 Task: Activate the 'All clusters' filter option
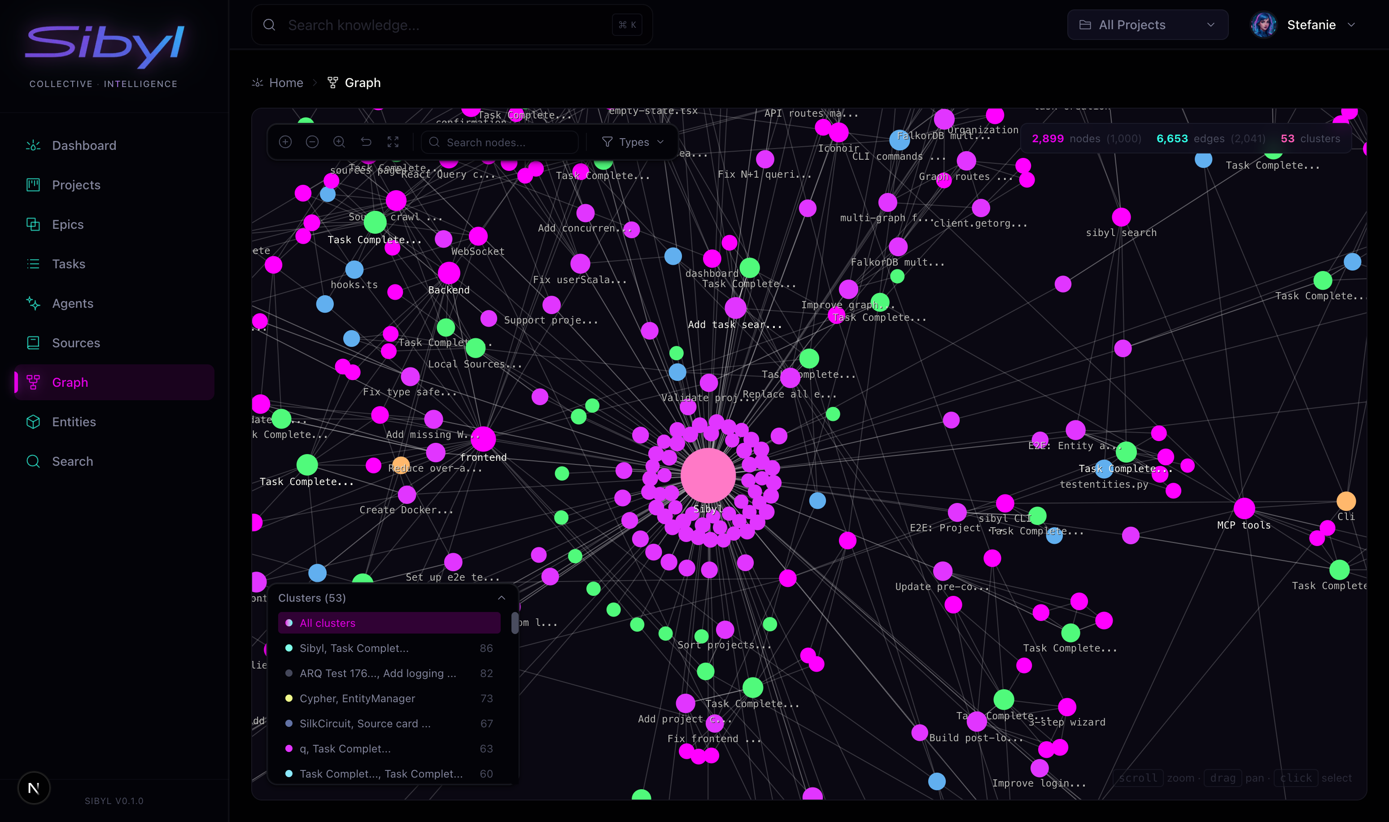(x=328, y=623)
